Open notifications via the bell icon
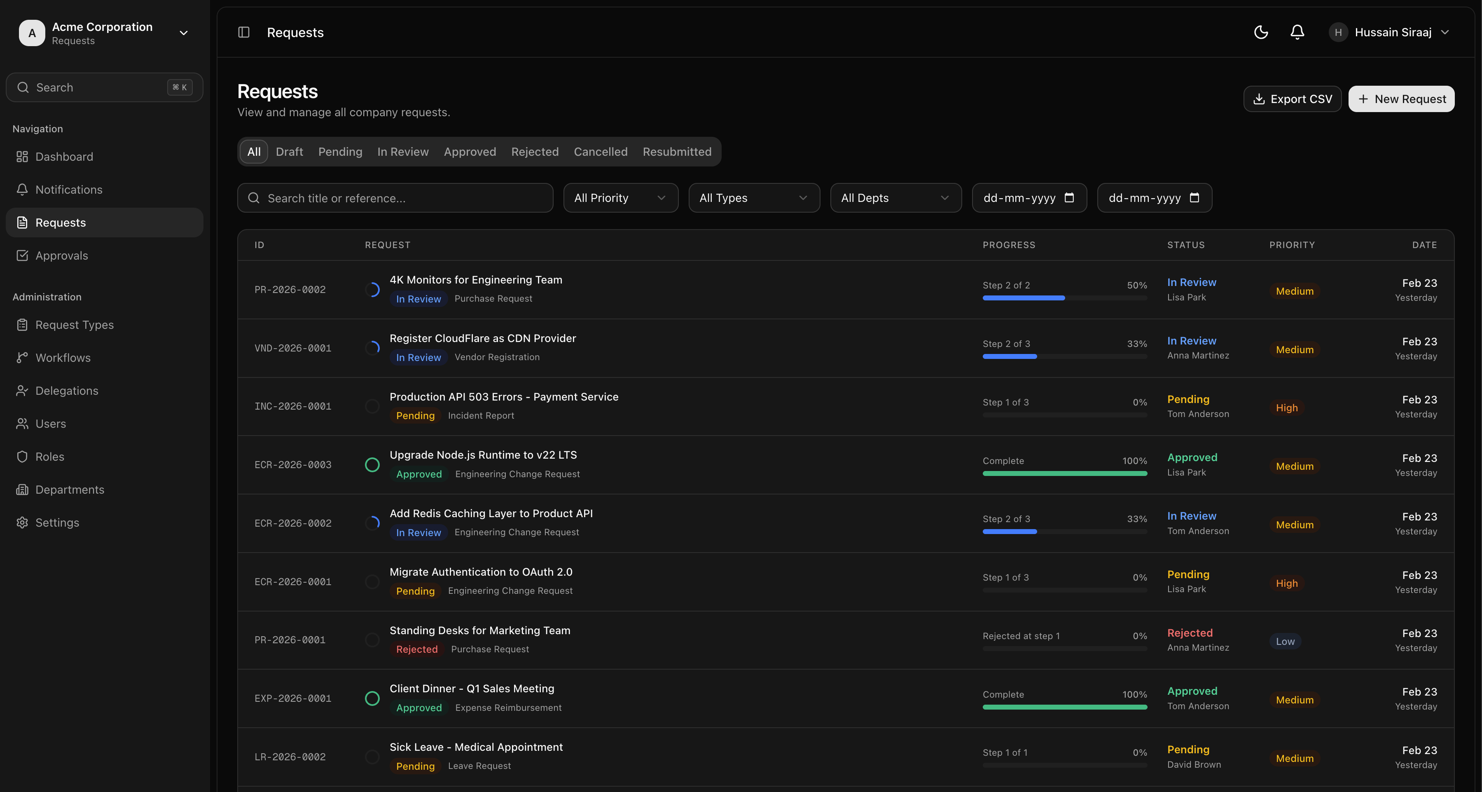The height and width of the screenshot is (792, 1482). coord(1297,32)
